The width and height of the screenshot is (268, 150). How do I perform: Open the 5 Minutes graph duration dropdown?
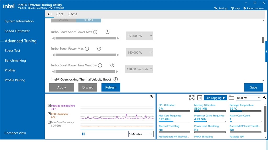pyautogui.click(x=141, y=134)
